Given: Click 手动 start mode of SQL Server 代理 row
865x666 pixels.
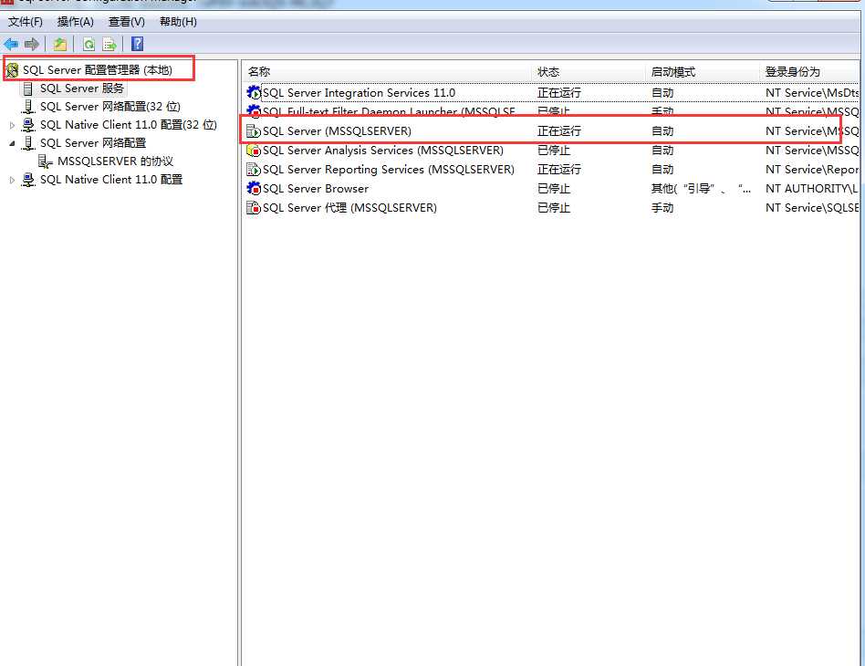Looking at the screenshot, I should pyautogui.click(x=662, y=208).
